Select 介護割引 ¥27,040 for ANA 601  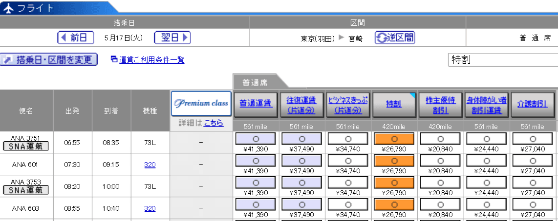(533, 161)
